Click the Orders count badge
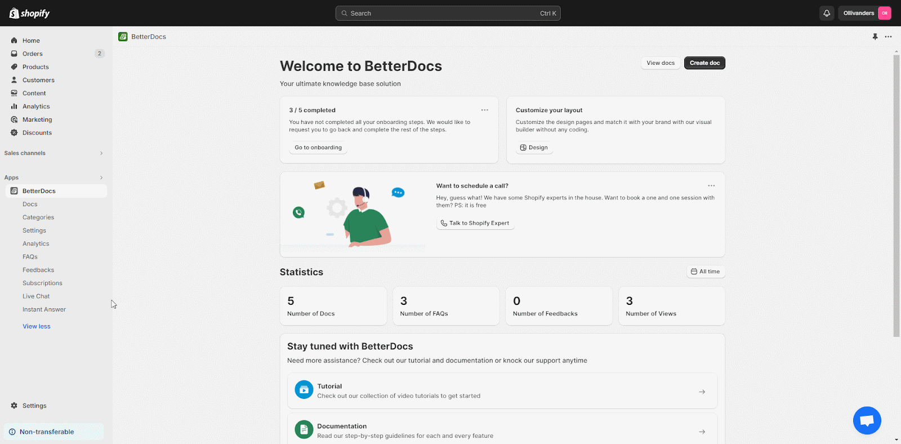901x444 pixels. pos(100,54)
